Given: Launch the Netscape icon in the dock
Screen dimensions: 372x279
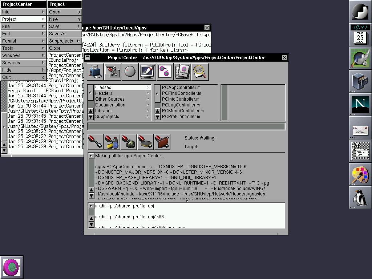Looking at the screenshot, I should click(x=360, y=104).
